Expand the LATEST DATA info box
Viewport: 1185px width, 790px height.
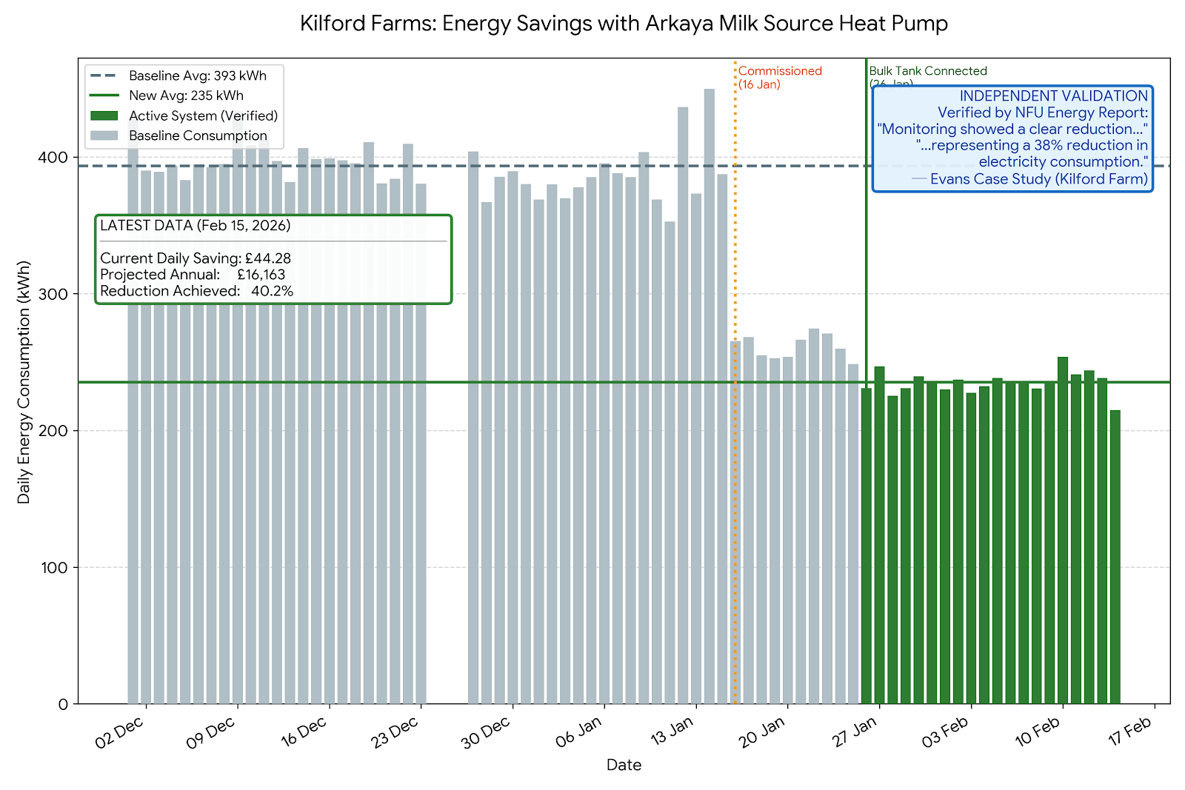tap(274, 259)
